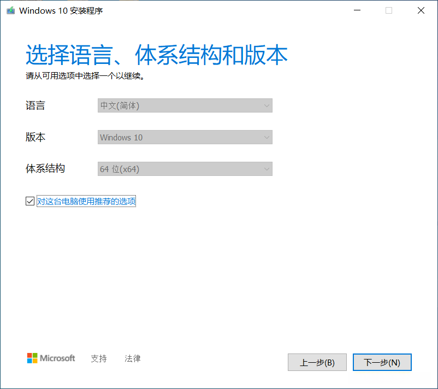Viewport: 438px width, 389px height.
Task: Minimize the Windows 10 安装程序 window
Action: pyautogui.click(x=357, y=10)
